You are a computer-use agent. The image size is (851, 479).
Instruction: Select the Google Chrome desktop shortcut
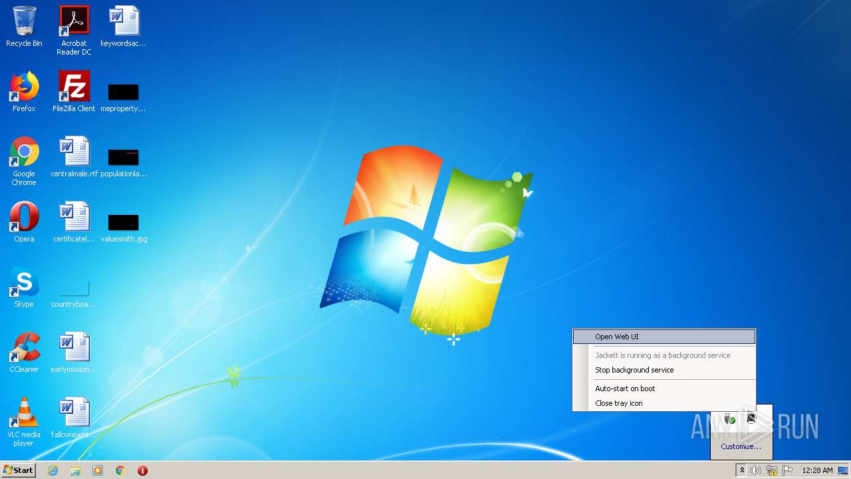(24, 161)
